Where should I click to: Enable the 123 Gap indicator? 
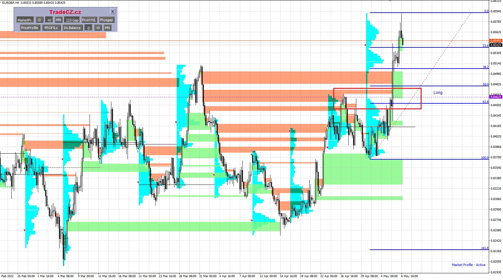[72, 20]
